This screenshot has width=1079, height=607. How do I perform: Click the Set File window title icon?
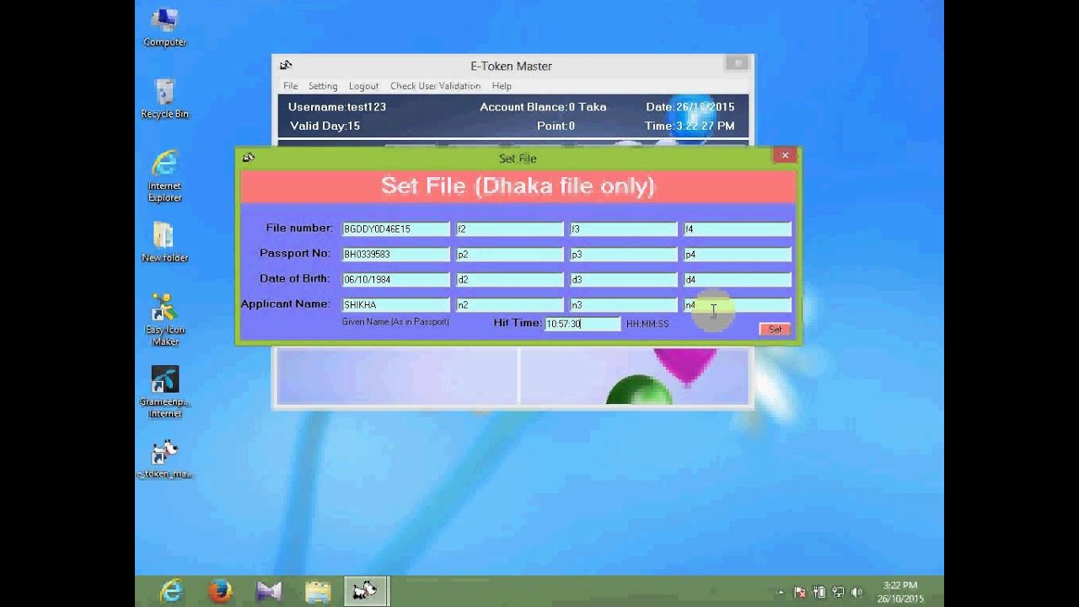249,158
